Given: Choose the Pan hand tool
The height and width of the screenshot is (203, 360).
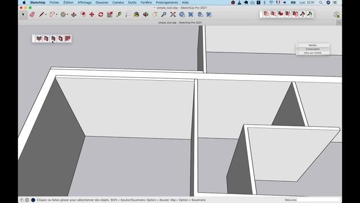Looking at the screenshot, I should coord(155,15).
